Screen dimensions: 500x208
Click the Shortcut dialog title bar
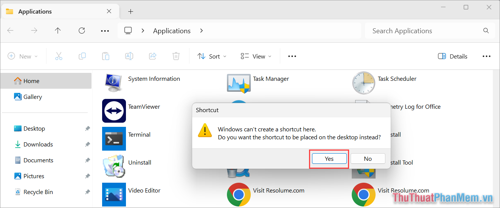click(291, 110)
